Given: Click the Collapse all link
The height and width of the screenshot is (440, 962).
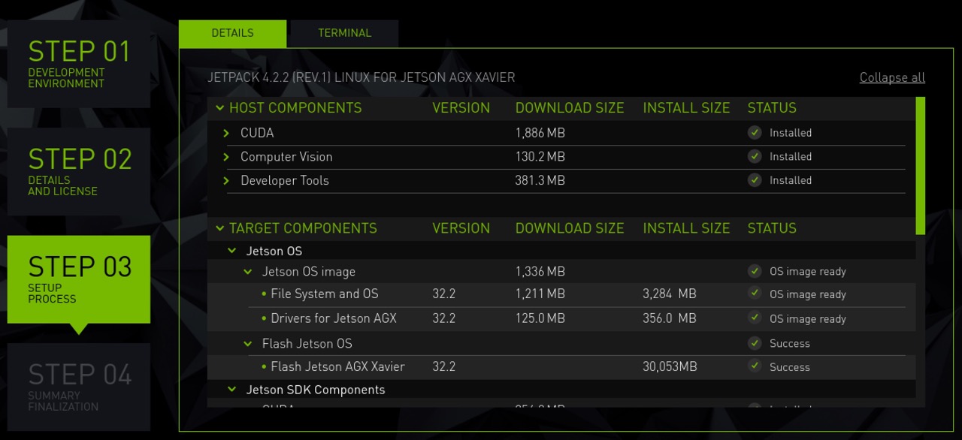Looking at the screenshot, I should (x=892, y=77).
